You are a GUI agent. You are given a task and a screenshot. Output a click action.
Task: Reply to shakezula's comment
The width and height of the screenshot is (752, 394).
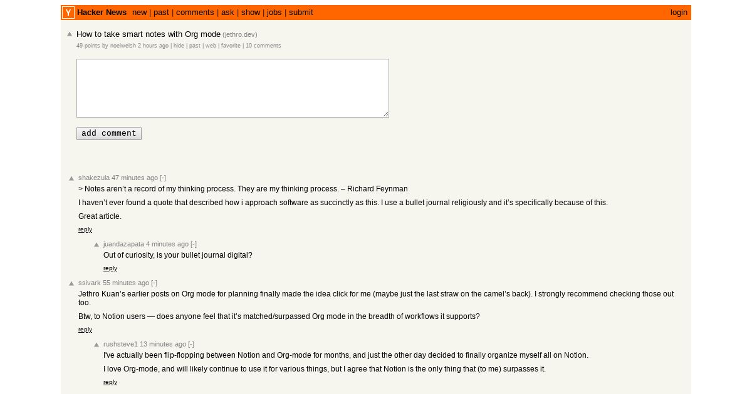(x=85, y=230)
